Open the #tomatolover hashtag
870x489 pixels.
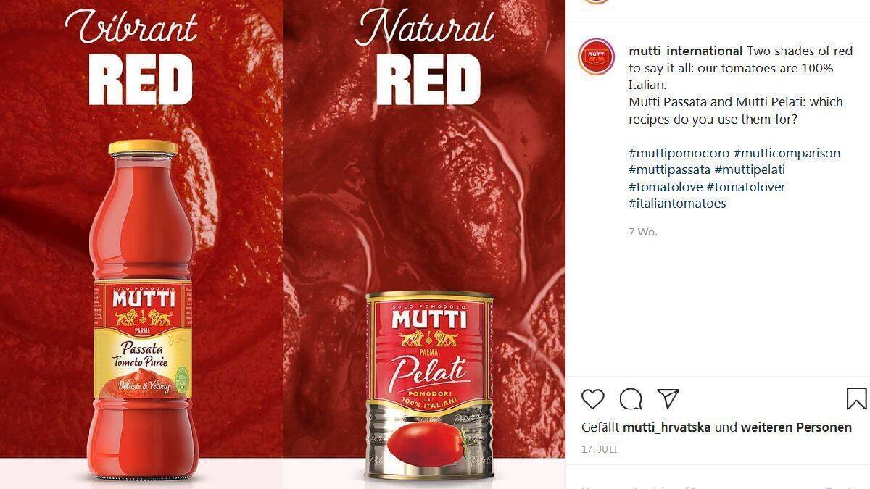pyautogui.click(x=746, y=187)
